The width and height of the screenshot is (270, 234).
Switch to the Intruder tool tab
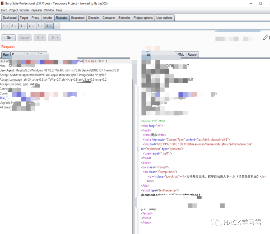click(47, 18)
